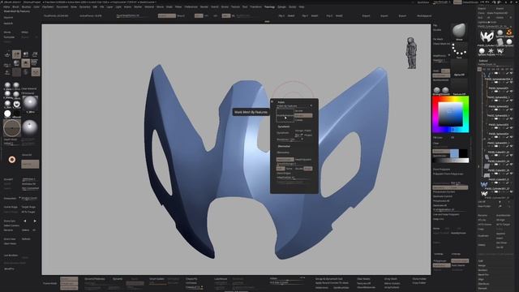Click the MultiAppend button
The image size is (519, 292).
tap(424, 16)
